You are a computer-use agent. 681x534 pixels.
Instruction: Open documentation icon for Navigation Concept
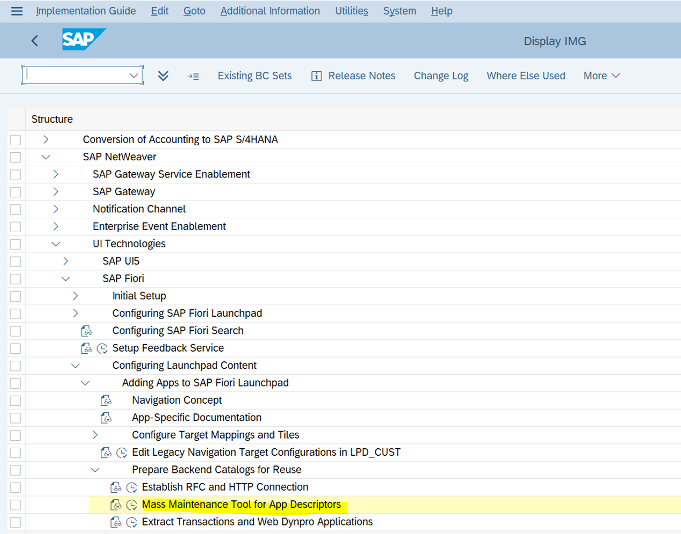(x=106, y=400)
